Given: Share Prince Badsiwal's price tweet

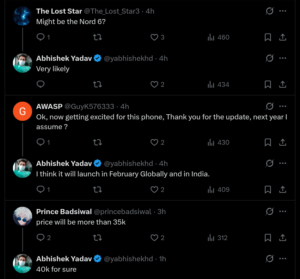Looking at the screenshot, I should [x=283, y=238].
